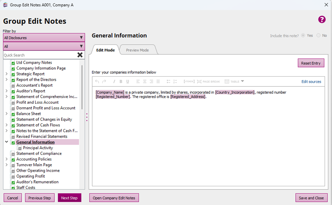
Task: Expand the Balance Sheet tree node
Action: (x=6, y=114)
